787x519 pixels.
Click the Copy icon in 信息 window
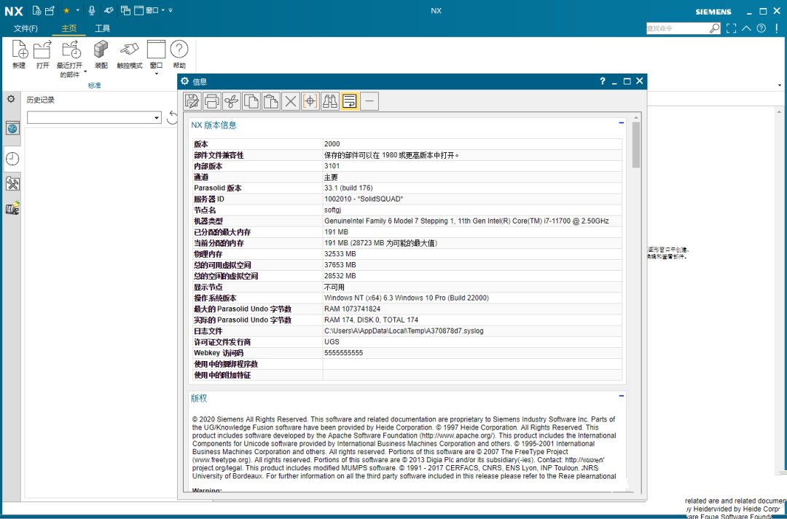coord(251,101)
